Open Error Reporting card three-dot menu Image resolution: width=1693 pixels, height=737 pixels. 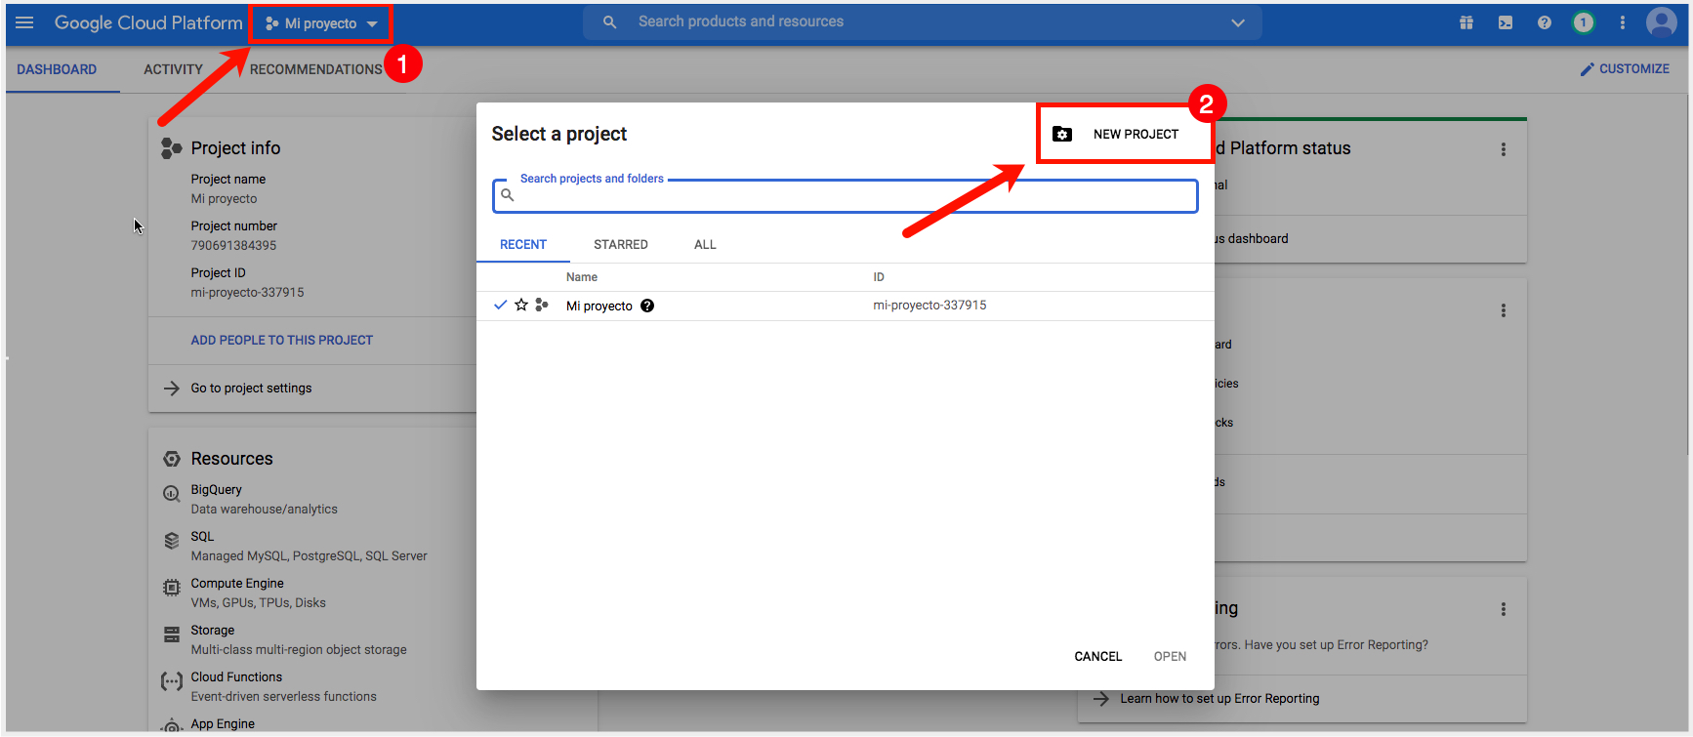pyautogui.click(x=1504, y=609)
